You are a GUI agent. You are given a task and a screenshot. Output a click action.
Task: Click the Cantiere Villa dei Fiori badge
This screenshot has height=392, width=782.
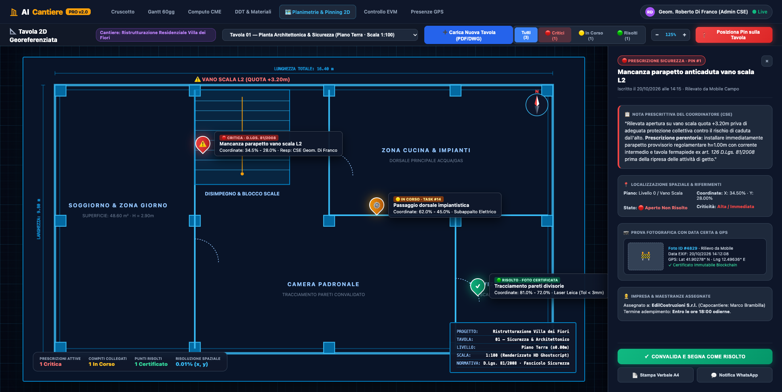(156, 35)
